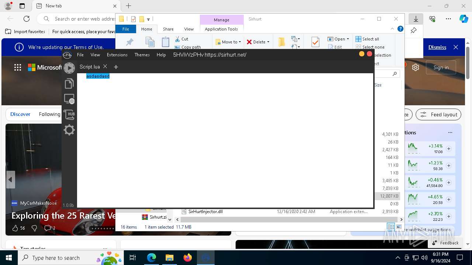Open the SirHurt scripts files sidebar icon

pyautogui.click(x=69, y=84)
